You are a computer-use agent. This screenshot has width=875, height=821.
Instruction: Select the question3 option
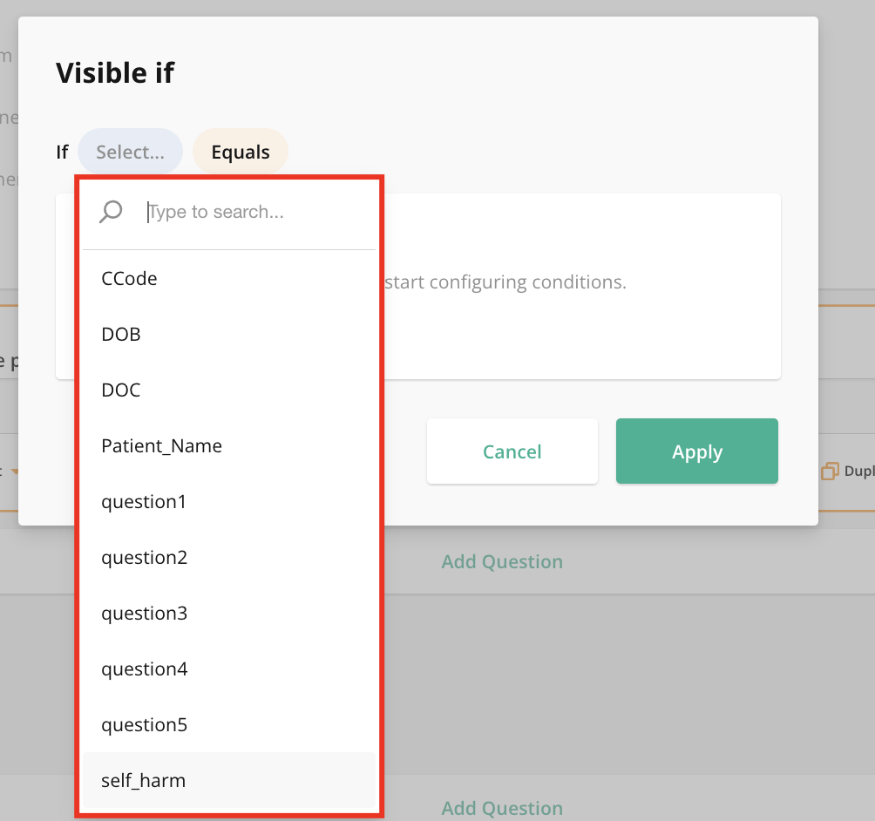coord(144,613)
